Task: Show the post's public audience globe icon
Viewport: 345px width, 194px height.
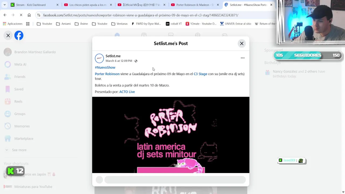Action: coord(136,61)
